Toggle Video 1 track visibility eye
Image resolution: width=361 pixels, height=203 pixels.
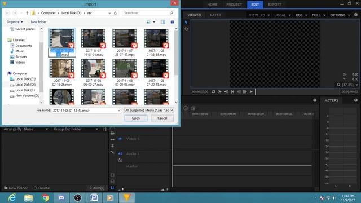point(120,139)
